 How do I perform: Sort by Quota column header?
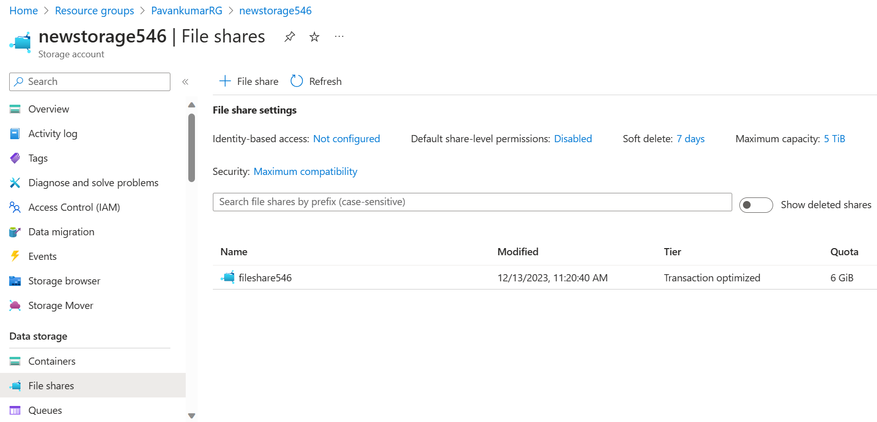844,252
